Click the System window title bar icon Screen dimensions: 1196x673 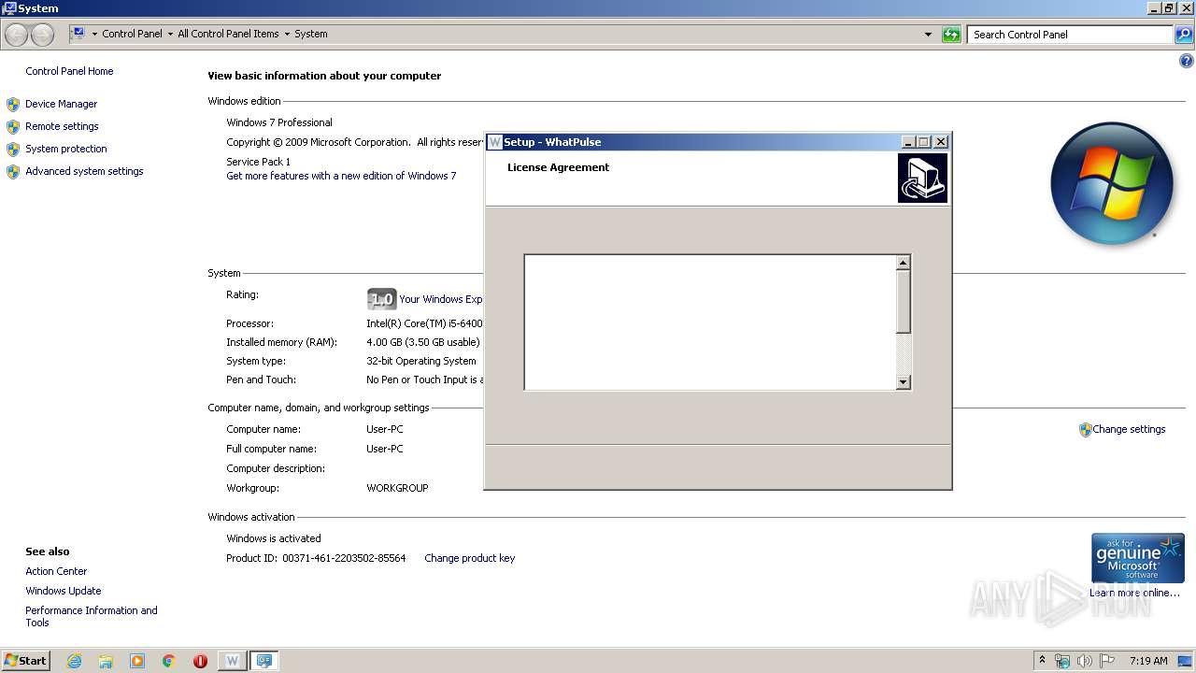click(9, 8)
